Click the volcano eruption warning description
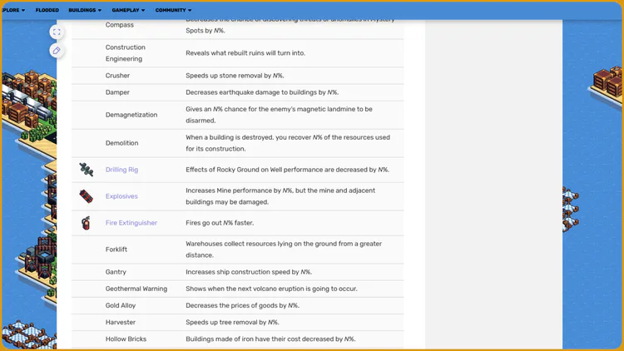624x351 pixels. tap(271, 289)
